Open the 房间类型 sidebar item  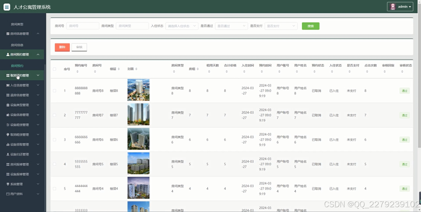pyautogui.click(x=17, y=24)
